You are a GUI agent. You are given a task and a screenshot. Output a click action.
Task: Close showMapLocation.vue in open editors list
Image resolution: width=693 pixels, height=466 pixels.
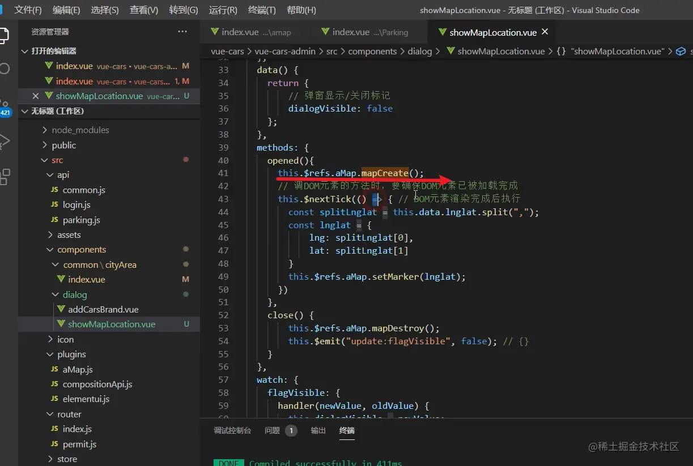pyautogui.click(x=36, y=96)
